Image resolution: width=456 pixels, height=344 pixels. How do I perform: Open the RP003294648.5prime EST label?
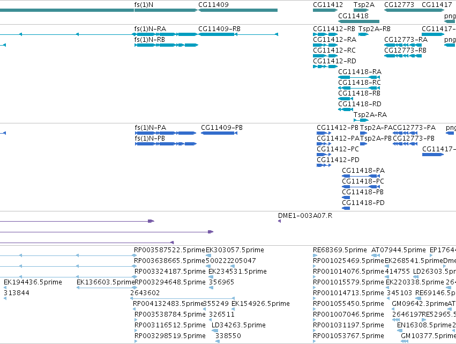click(x=170, y=282)
